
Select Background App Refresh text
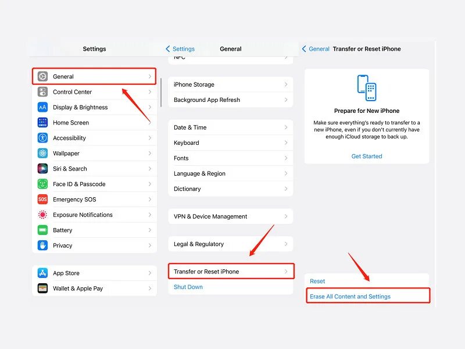207,100
